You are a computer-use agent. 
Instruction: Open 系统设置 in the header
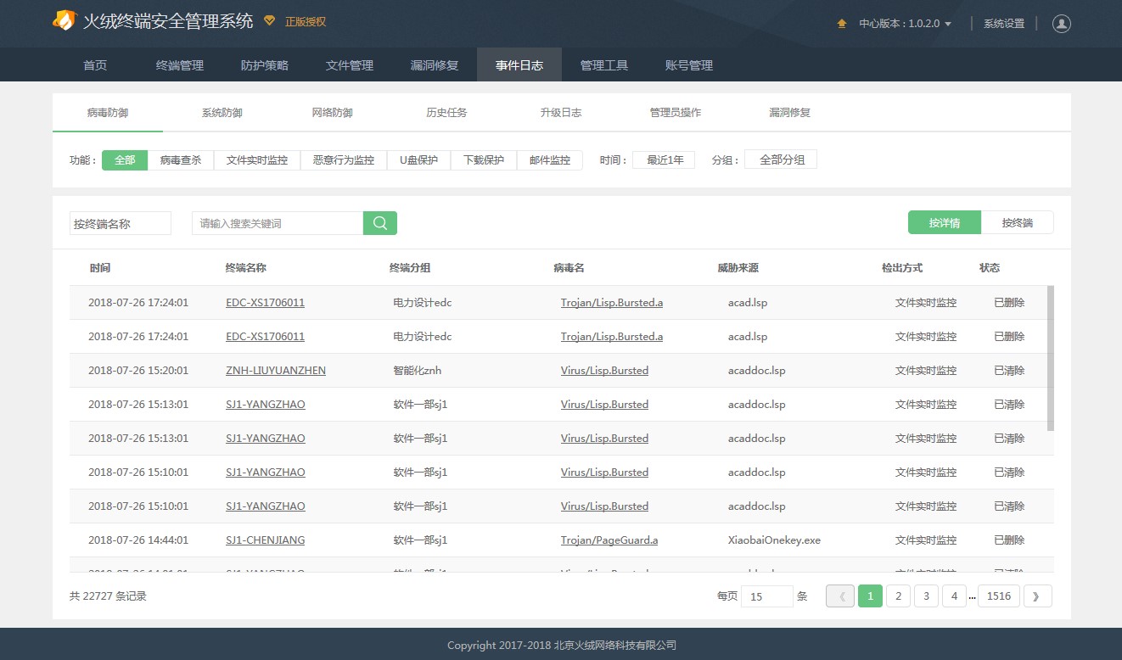click(1004, 24)
